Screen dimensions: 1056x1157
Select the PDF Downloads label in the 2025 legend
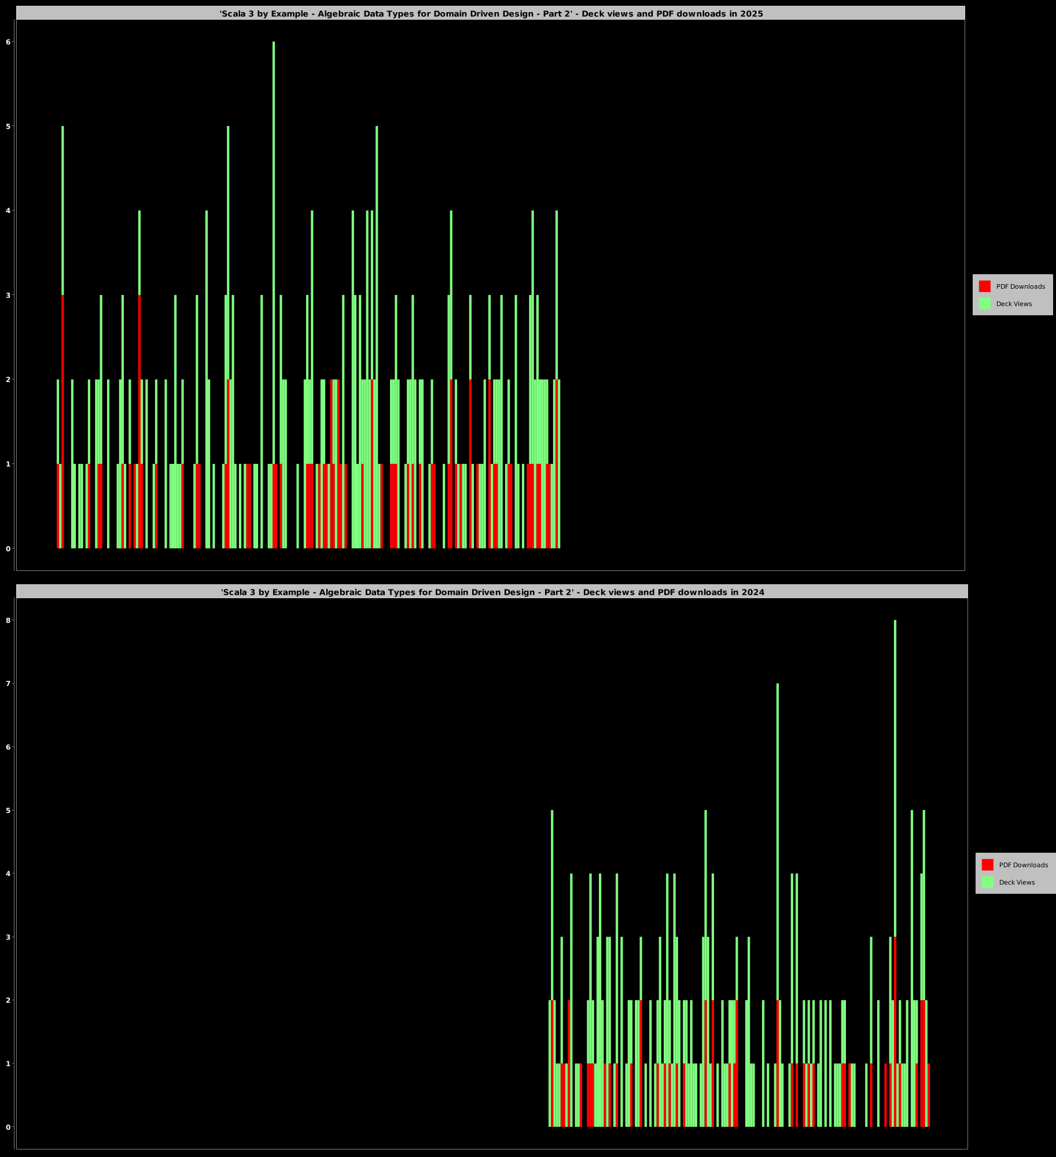(1020, 286)
